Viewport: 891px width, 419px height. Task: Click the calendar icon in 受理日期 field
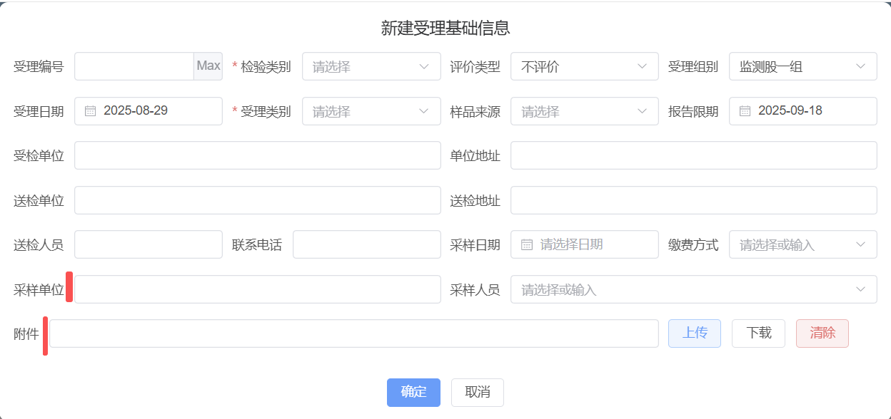(91, 111)
